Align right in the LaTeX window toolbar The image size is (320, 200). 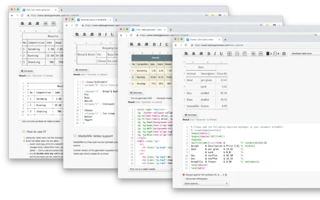click(201, 53)
